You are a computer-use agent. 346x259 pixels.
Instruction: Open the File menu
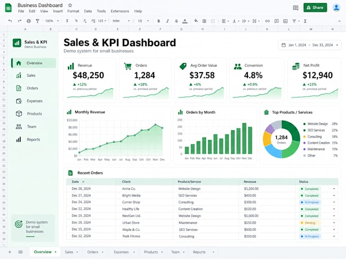tap(21, 11)
